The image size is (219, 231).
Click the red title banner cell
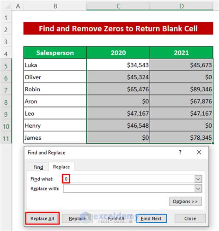pyautogui.click(x=118, y=29)
